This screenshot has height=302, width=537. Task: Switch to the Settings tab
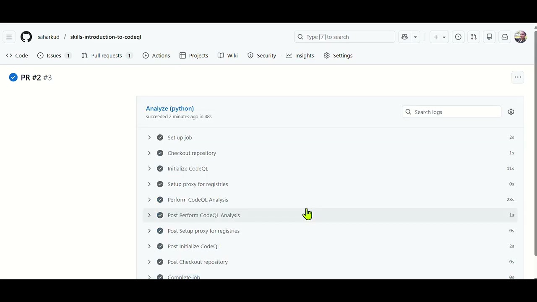coord(338,55)
